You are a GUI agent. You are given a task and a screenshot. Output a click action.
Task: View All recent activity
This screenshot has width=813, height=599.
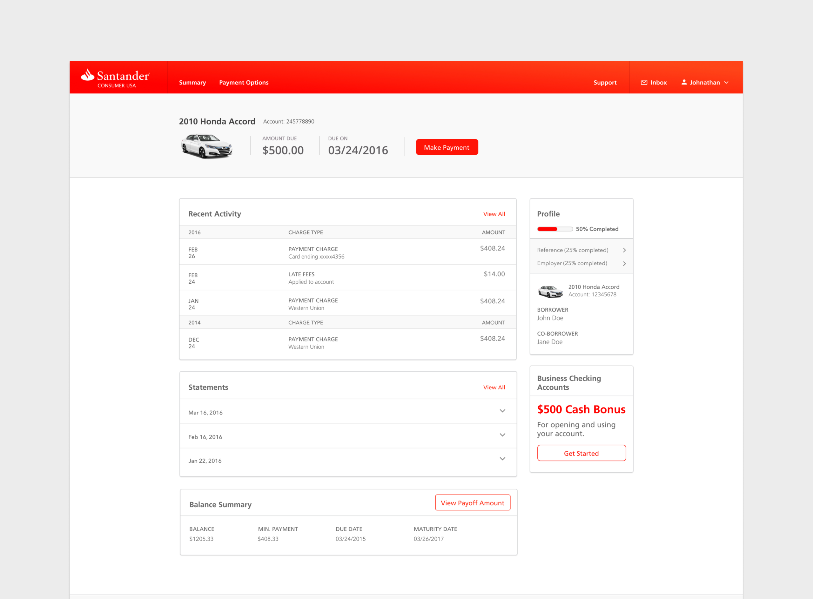[494, 214]
